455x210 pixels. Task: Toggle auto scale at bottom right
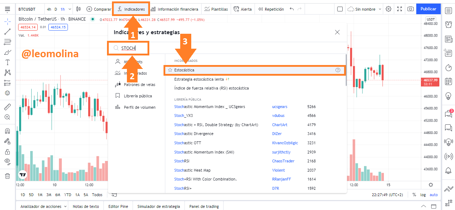pyautogui.click(x=434, y=195)
